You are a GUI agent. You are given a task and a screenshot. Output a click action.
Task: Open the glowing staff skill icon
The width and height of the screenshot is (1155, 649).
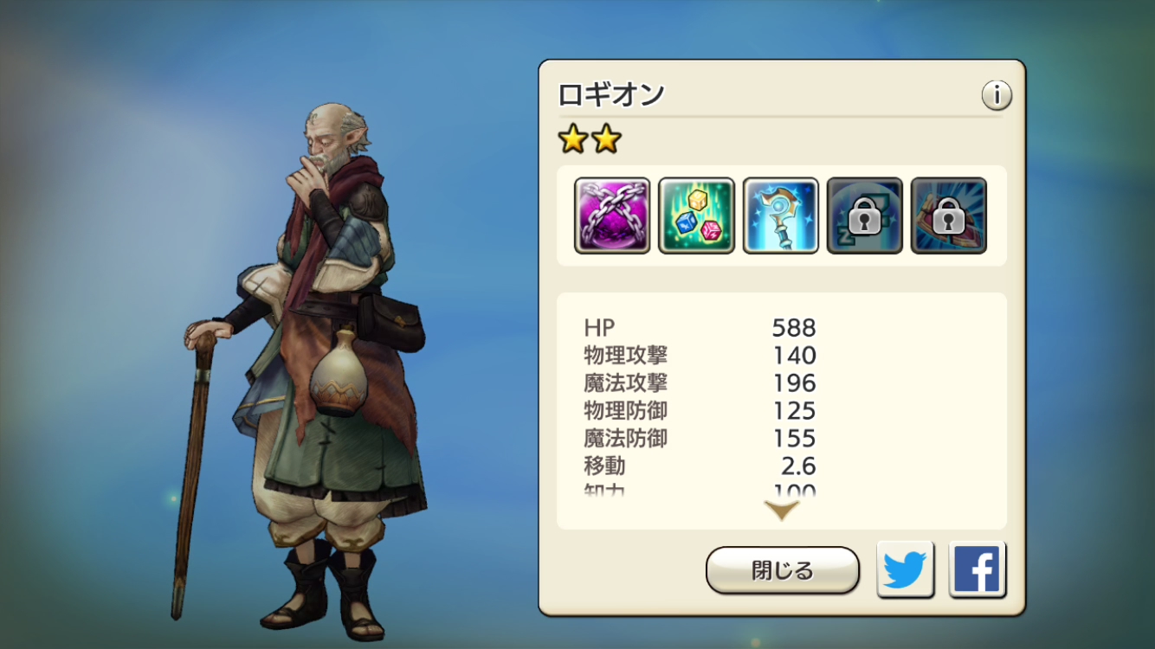[780, 215]
